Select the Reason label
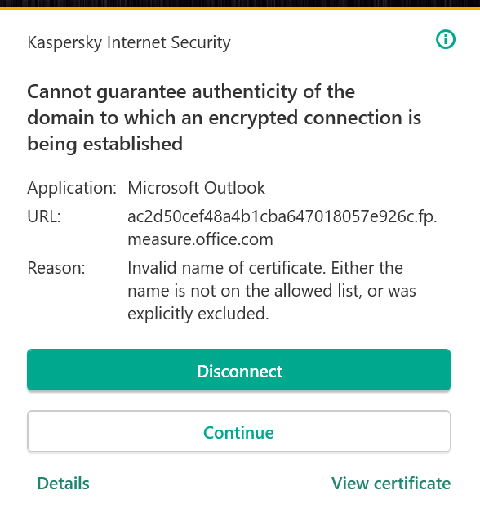The height and width of the screenshot is (513, 480). pos(56,268)
